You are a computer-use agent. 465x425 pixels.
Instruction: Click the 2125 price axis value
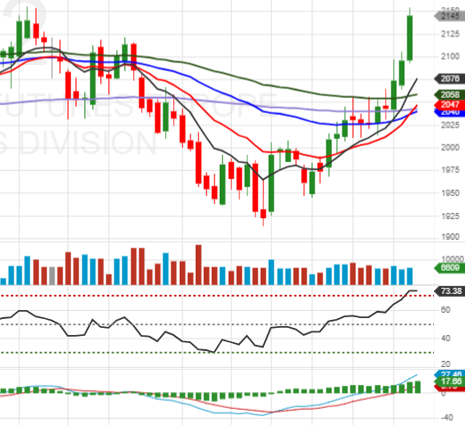450,34
